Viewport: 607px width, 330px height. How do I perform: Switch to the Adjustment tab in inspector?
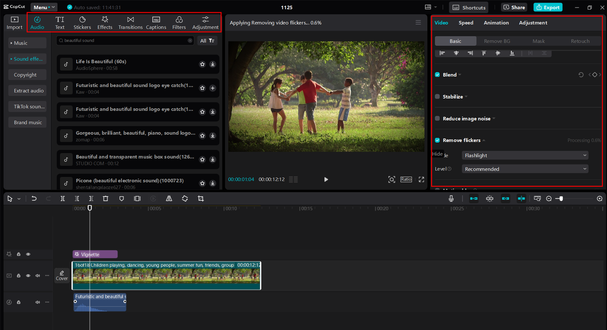click(x=533, y=23)
